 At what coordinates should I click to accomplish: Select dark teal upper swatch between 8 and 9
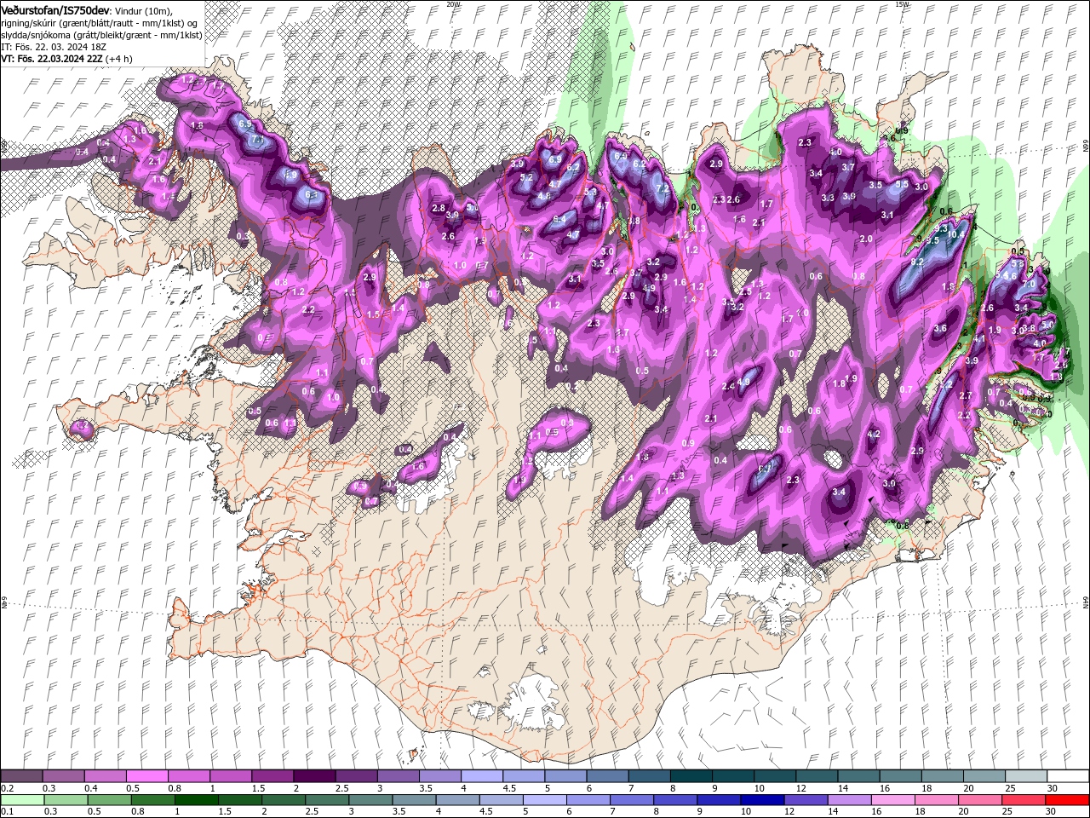(x=691, y=776)
